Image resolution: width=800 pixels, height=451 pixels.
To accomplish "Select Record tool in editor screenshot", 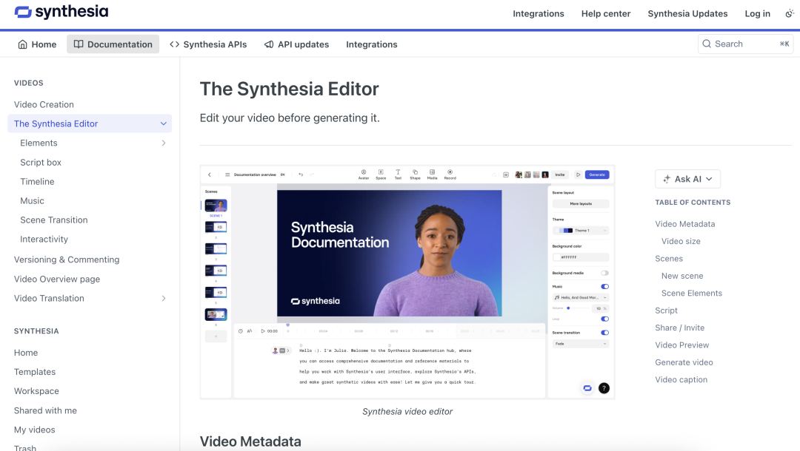I will click(x=450, y=174).
